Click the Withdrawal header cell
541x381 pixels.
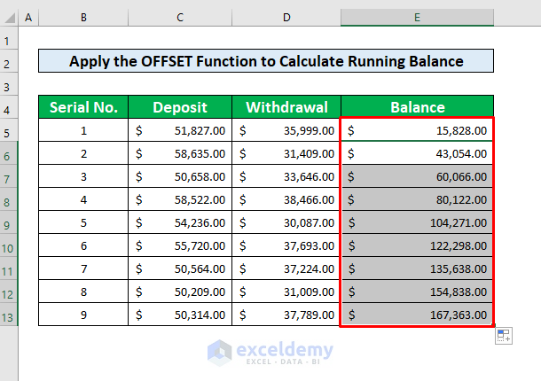tap(286, 107)
